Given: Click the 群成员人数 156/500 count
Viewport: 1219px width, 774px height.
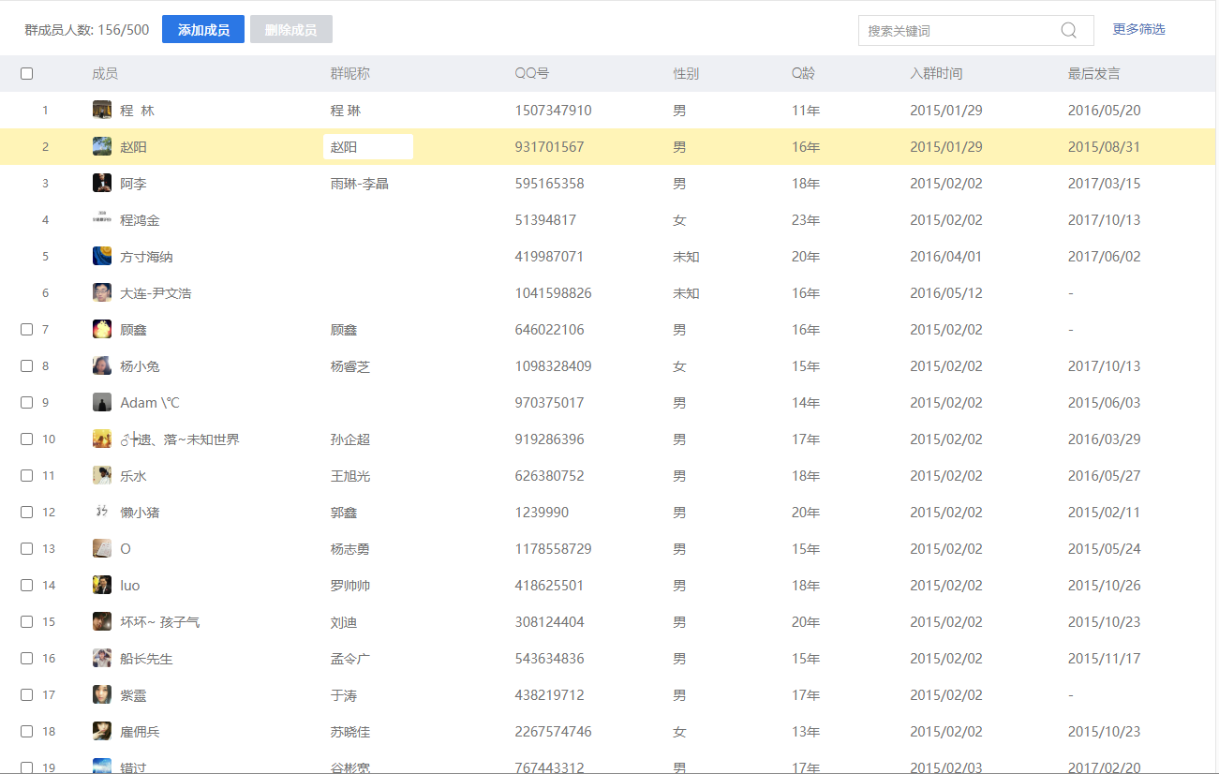Looking at the screenshot, I should pyautogui.click(x=87, y=30).
